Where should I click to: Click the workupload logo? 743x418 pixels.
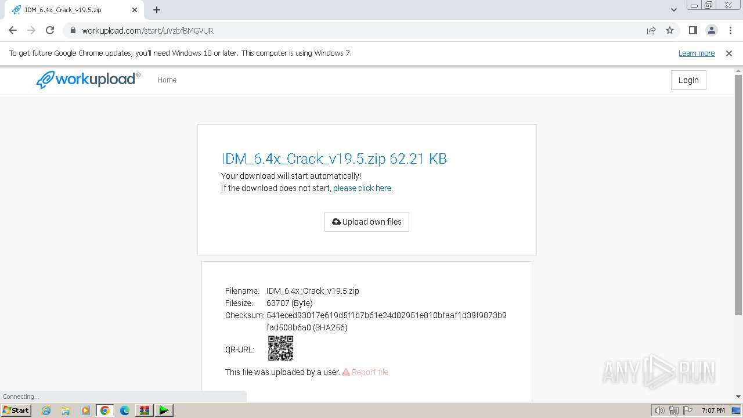[88, 80]
